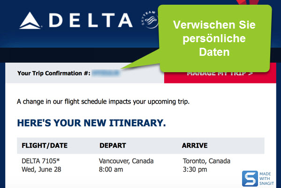
Task: Select the DEPART column header
Action: [113, 145]
